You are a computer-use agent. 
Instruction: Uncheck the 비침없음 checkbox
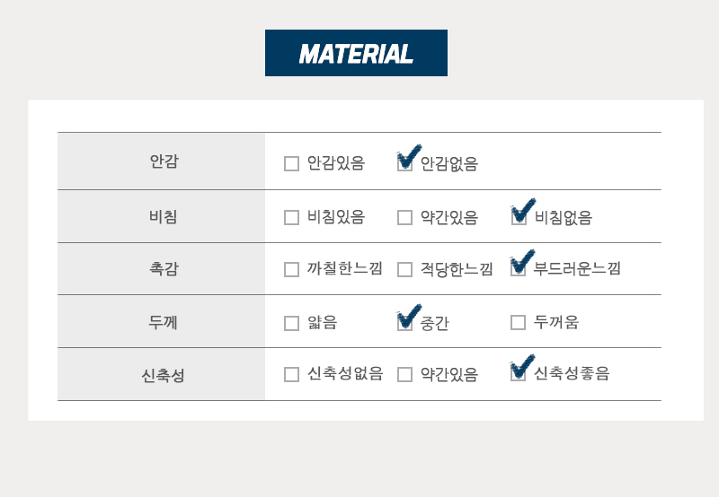(519, 217)
